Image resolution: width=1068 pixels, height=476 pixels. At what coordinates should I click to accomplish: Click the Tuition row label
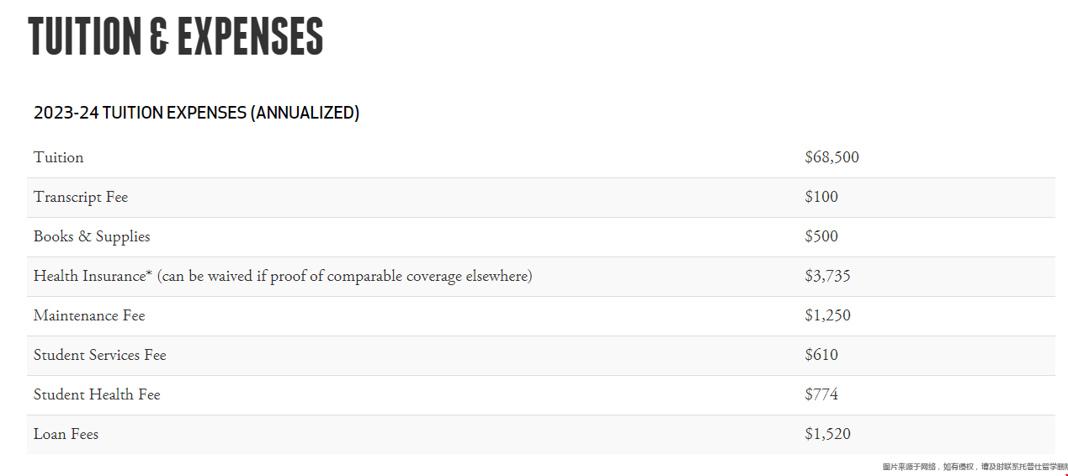tap(58, 157)
